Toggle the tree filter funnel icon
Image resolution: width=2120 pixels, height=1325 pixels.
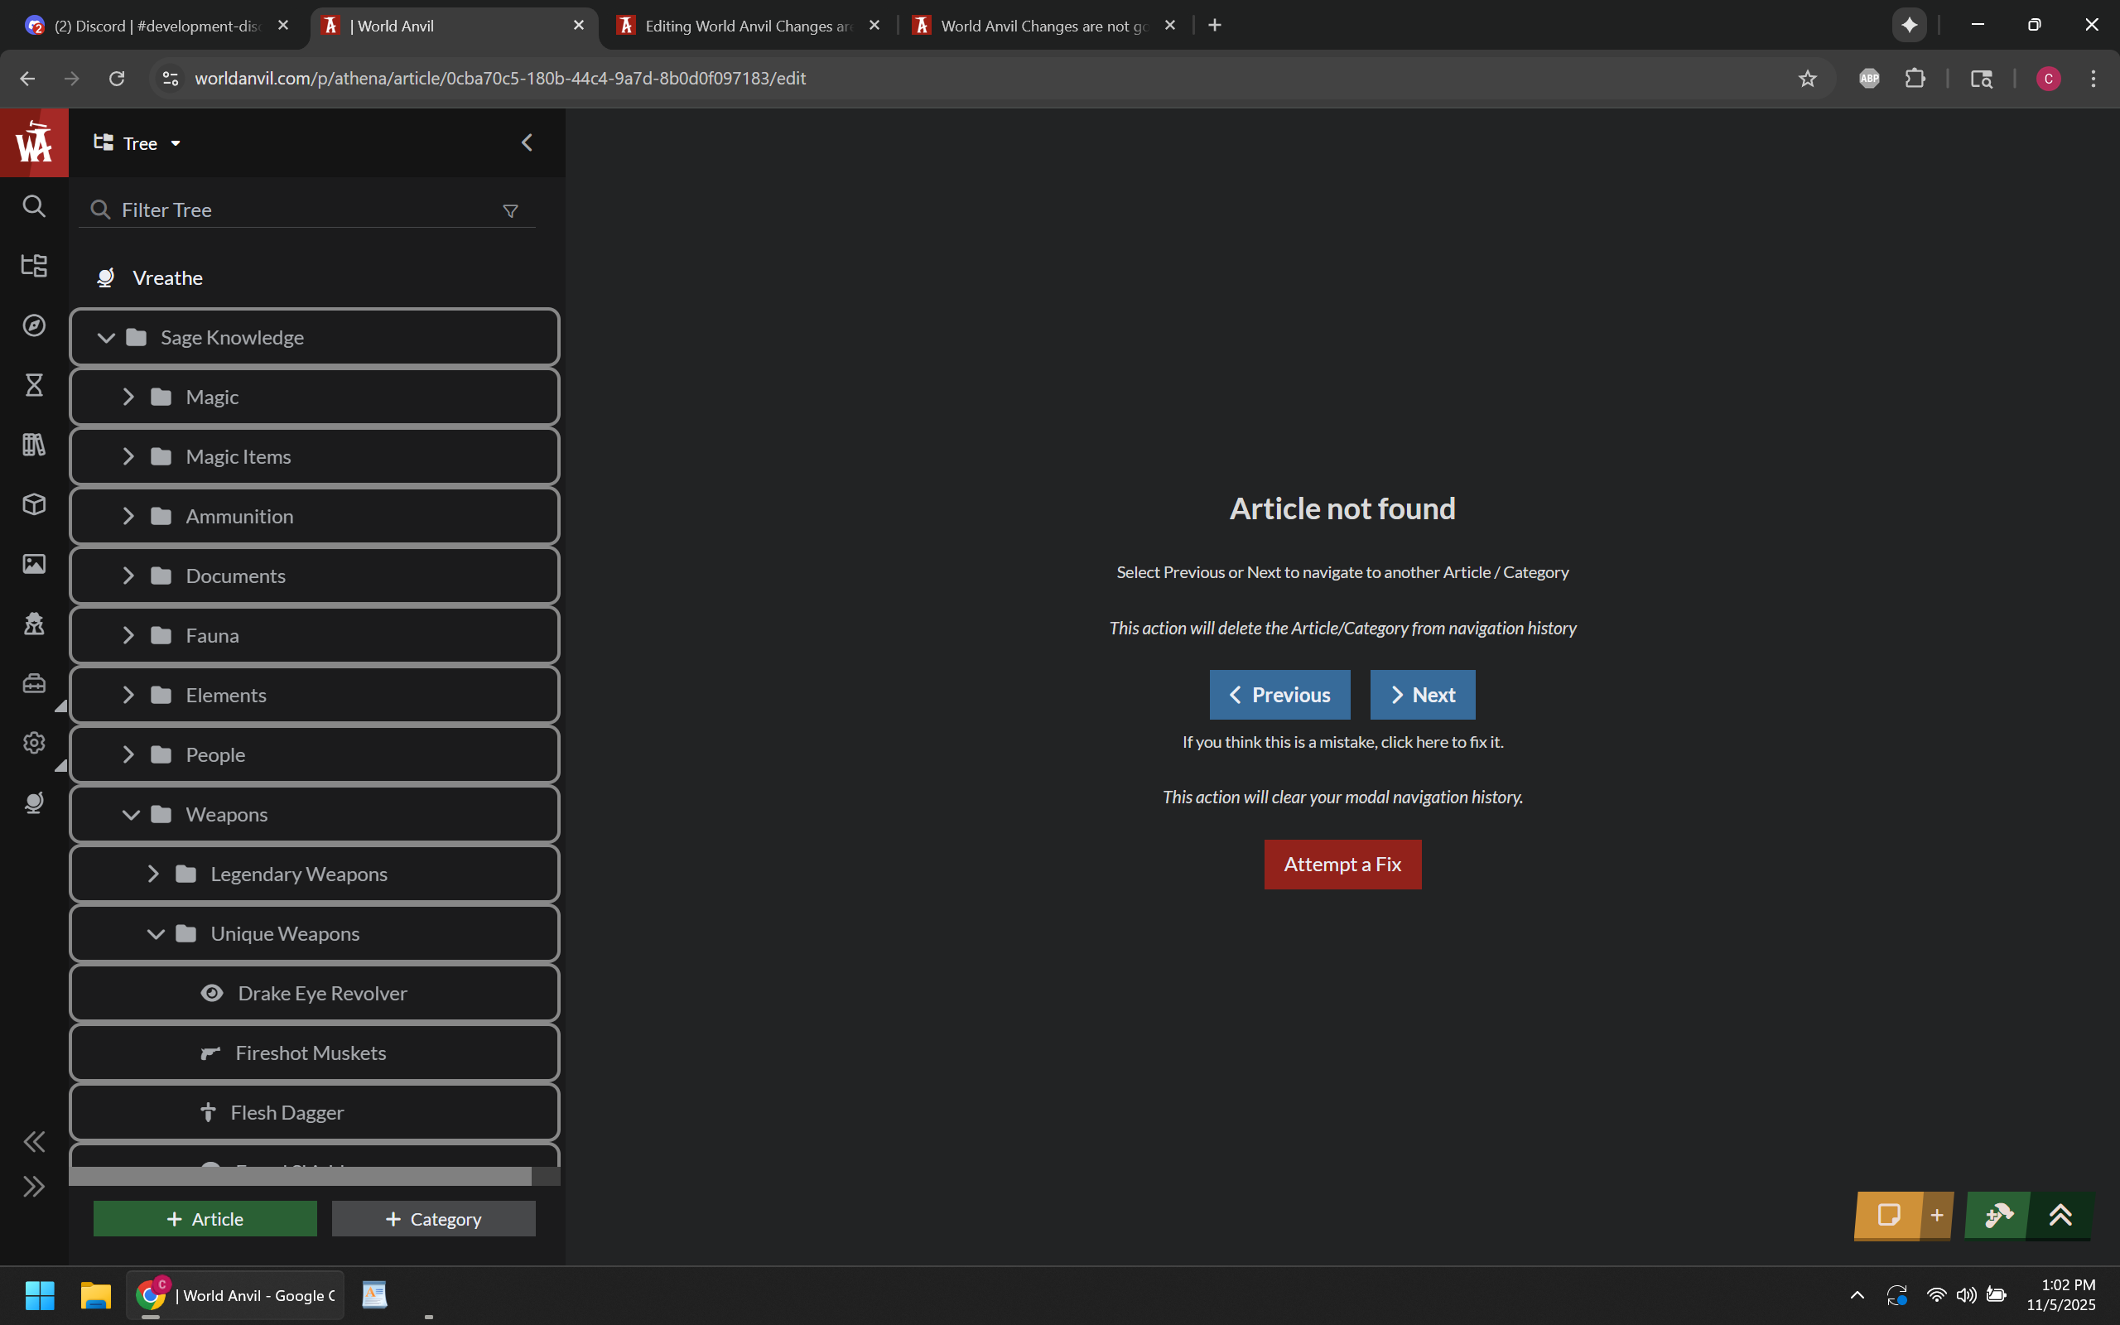[x=511, y=210]
